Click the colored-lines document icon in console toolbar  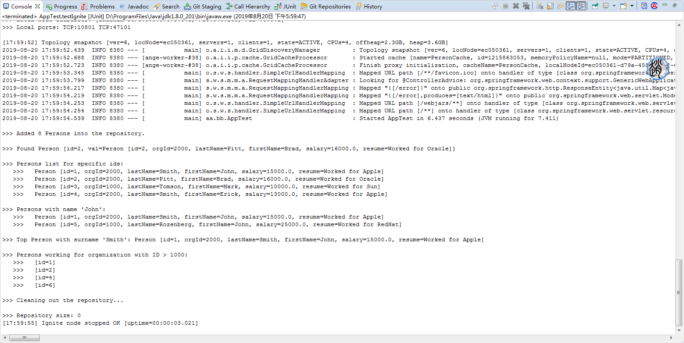[644, 6]
